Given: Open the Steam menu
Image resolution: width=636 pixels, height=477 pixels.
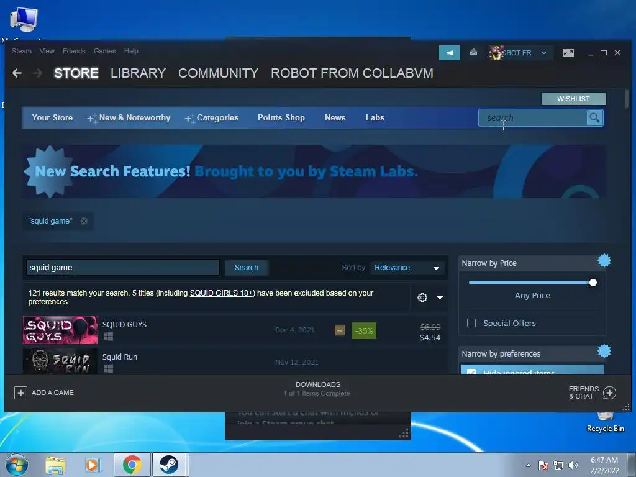Looking at the screenshot, I should pos(22,51).
